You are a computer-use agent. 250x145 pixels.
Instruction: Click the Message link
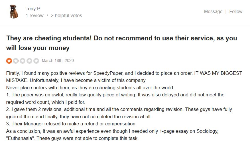point(213,11)
